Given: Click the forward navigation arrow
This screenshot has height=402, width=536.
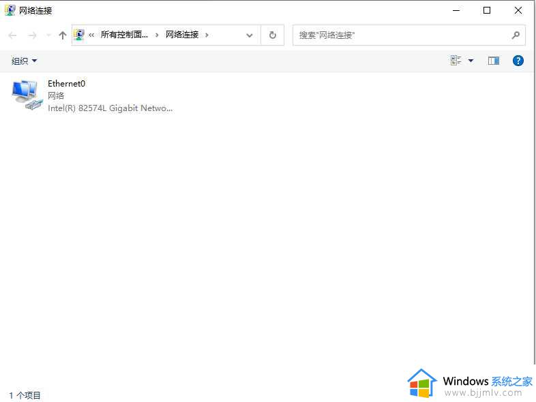Looking at the screenshot, I should pos(32,35).
